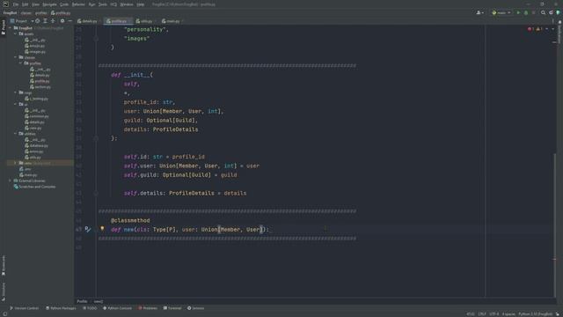The height and width of the screenshot is (317, 563).
Task: Change line separator CRLF in status bar
Action: [x=482, y=314]
